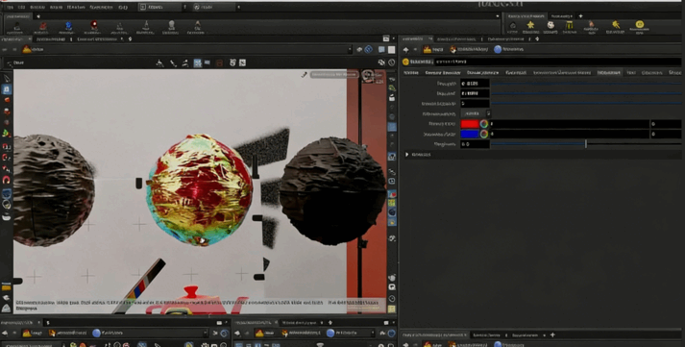
Task: Toggle the blue highlighted viewport toolbar button
Action: (198, 62)
